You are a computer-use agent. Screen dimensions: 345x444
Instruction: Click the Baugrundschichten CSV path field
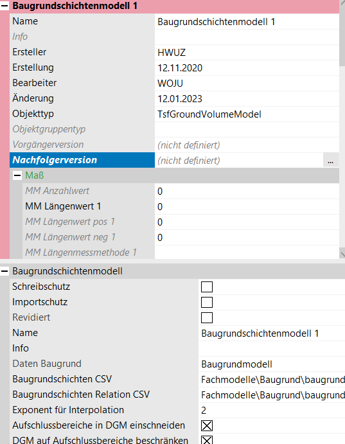(272, 380)
